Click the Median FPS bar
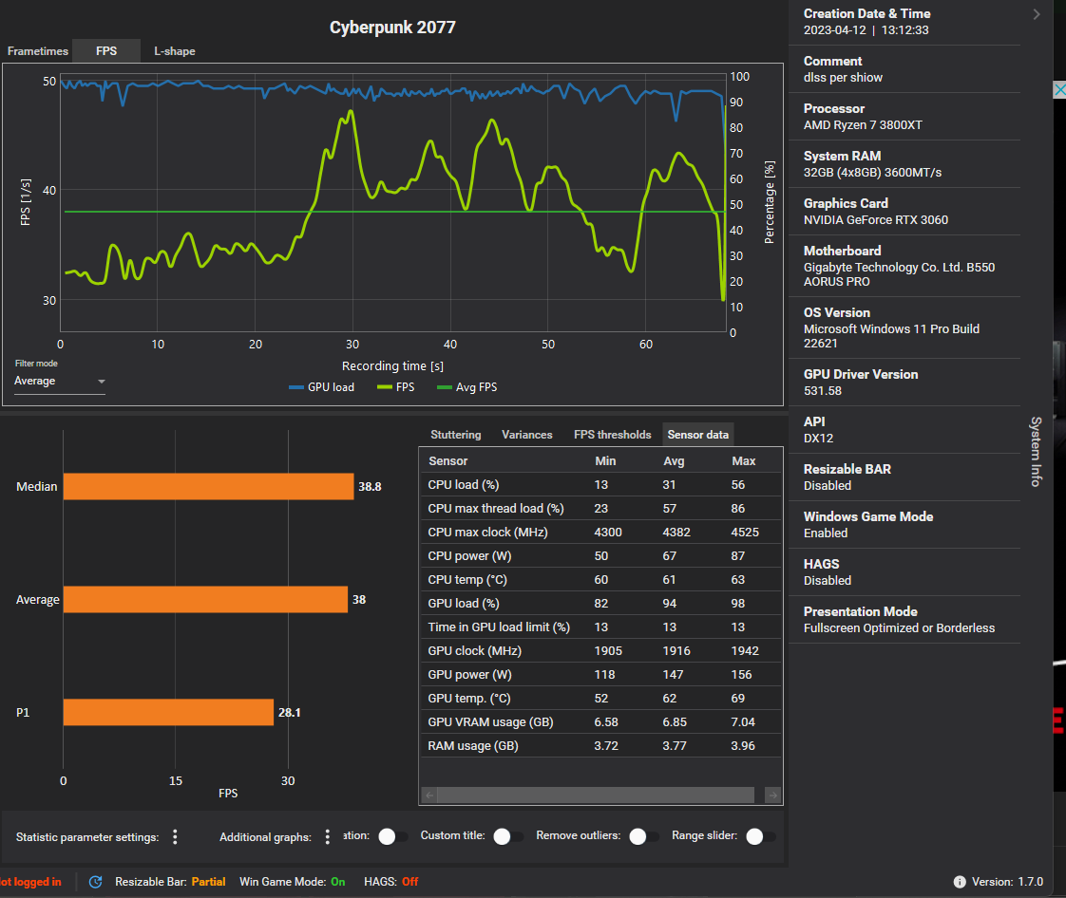Image resolution: width=1066 pixels, height=898 pixels. tap(209, 486)
